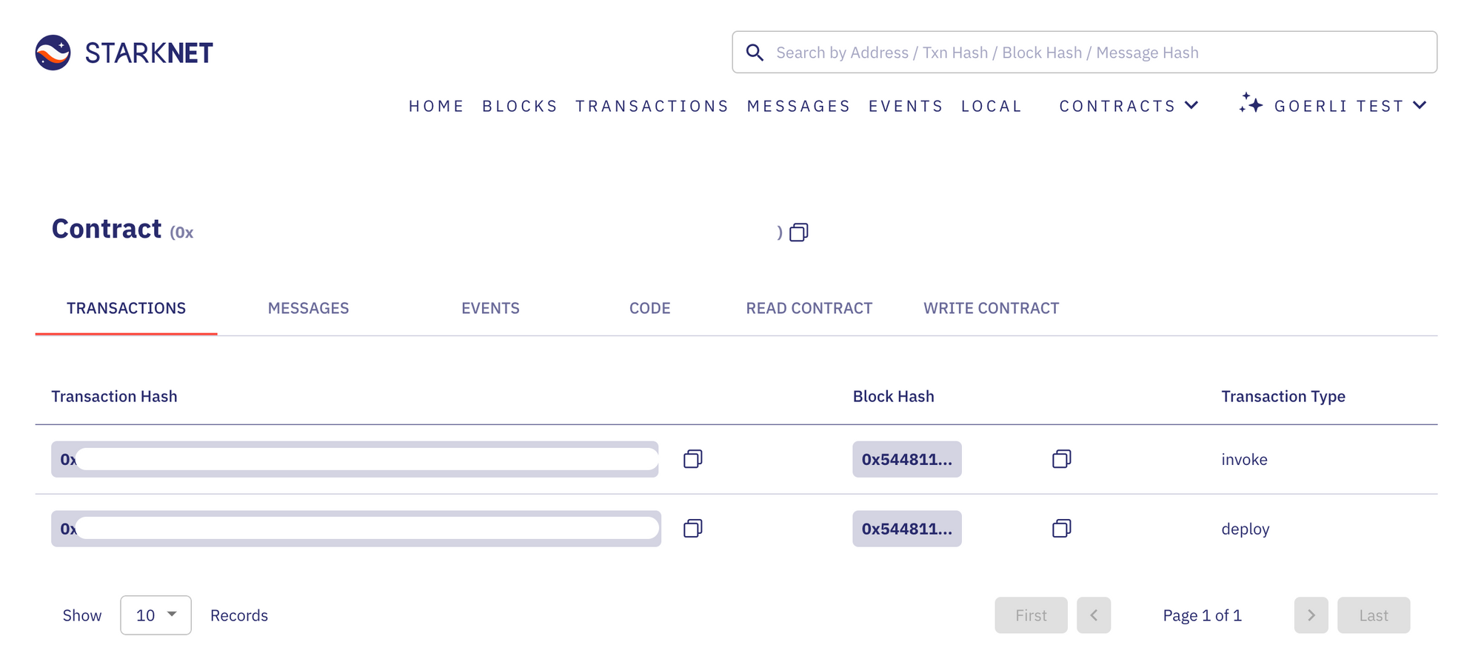1481x659 pixels.
Task: Switch to the Read Contract tab
Action: pos(809,308)
